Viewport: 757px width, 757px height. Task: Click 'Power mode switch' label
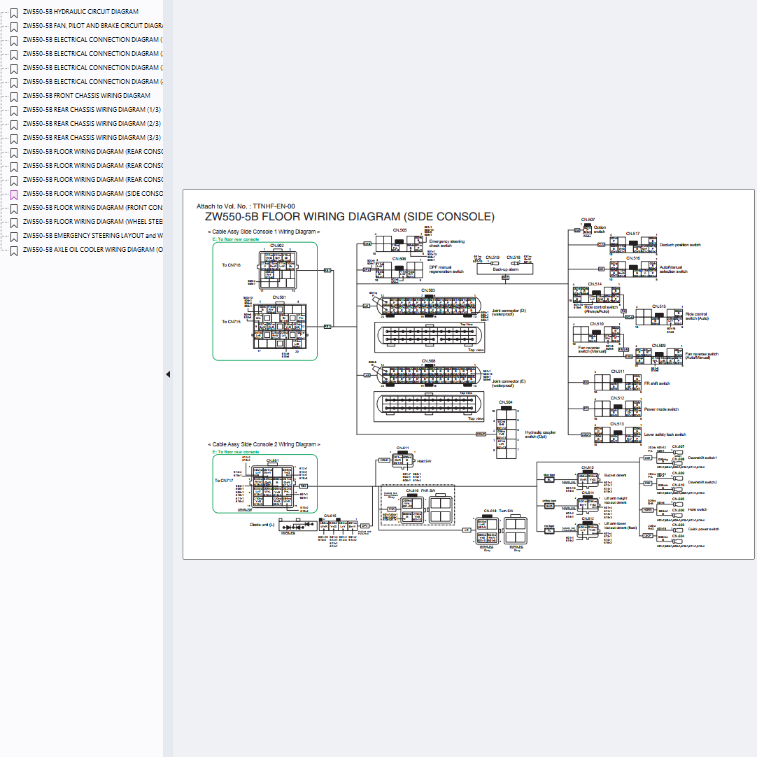pyautogui.click(x=661, y=409)
